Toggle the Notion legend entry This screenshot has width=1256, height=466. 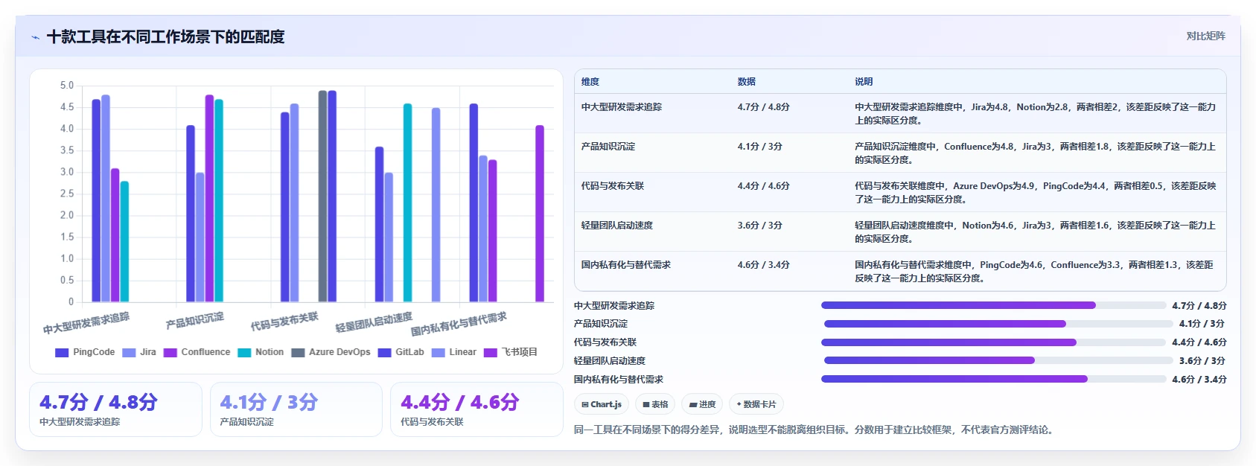coord(261,352)
